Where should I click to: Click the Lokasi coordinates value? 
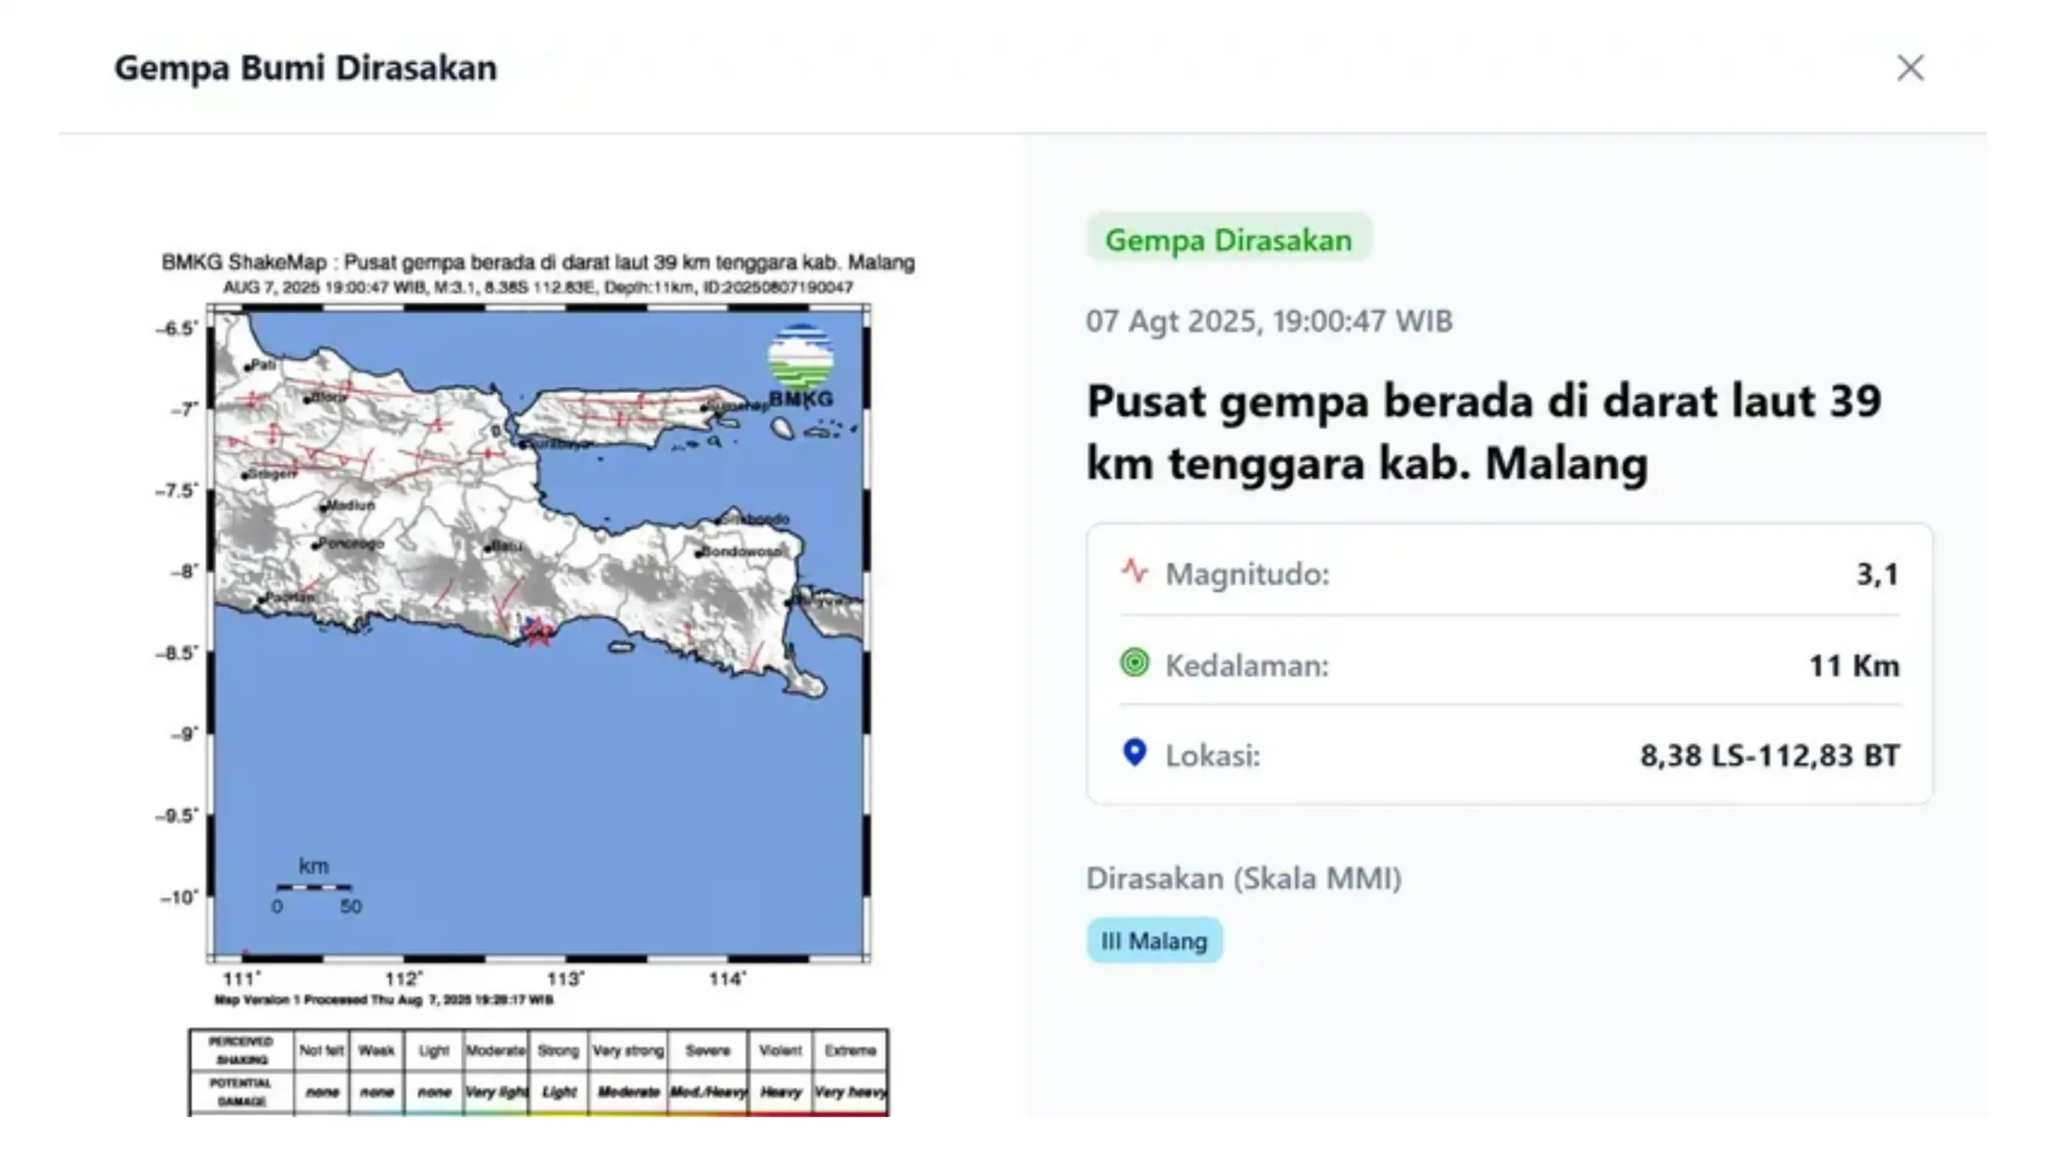(x=1769, y=755)
